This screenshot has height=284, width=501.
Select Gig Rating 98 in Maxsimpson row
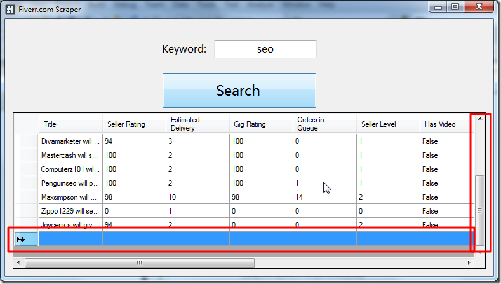(x=261, y=197)
